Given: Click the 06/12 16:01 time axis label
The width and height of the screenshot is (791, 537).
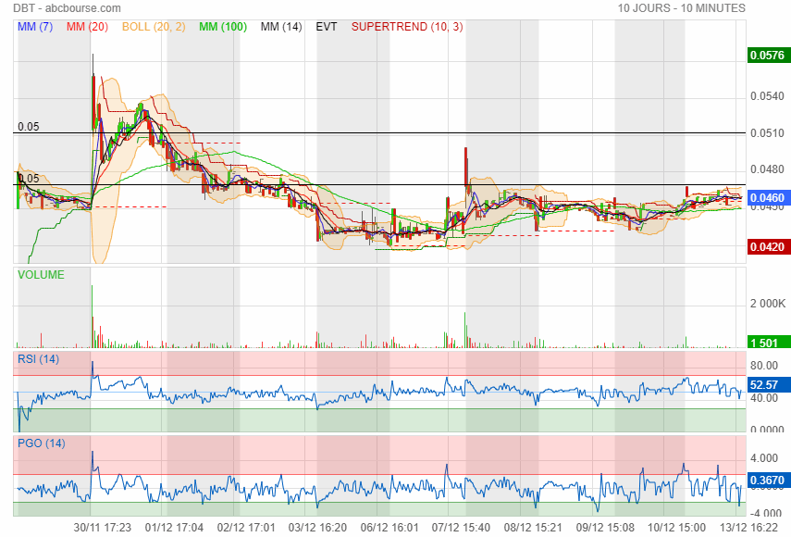Looking at the screenshot, I should point(389,528).
